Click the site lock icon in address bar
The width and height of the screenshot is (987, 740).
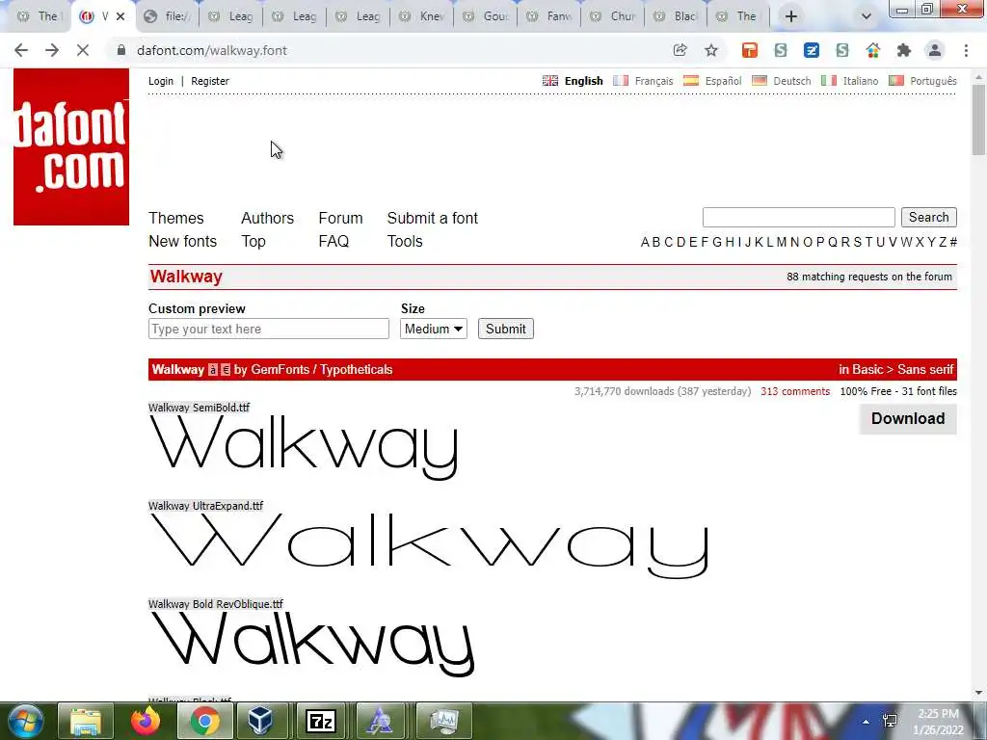click(x=121, y=50)
